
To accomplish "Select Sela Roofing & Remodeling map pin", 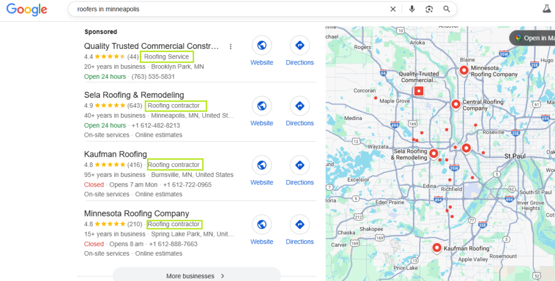I will (434, 154).
